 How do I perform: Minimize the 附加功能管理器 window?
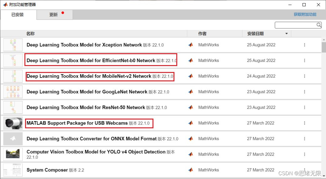[x=290, y=5]
